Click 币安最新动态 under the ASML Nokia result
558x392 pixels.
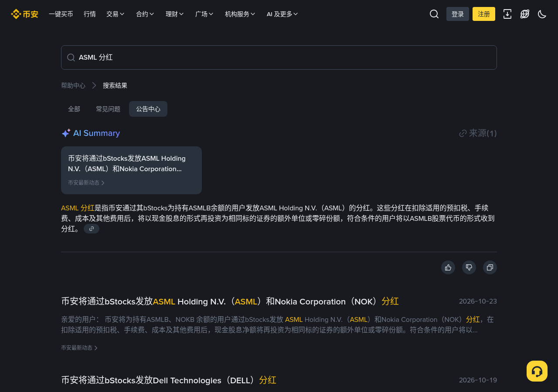79,348
